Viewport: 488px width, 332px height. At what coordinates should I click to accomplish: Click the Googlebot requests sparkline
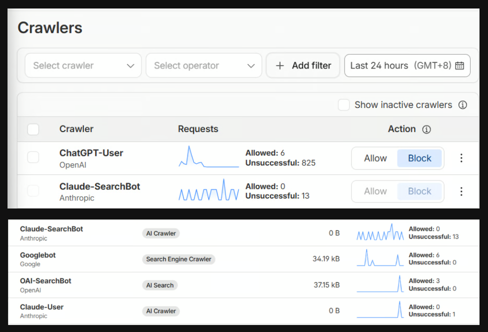point(380,257)
